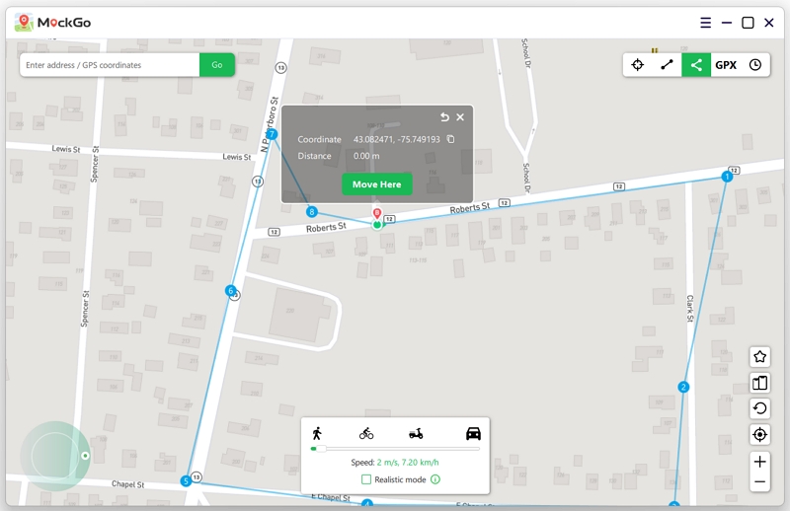The image size is (790, 511).
Task: Select the bicycle speed icon
Action: 366,433
